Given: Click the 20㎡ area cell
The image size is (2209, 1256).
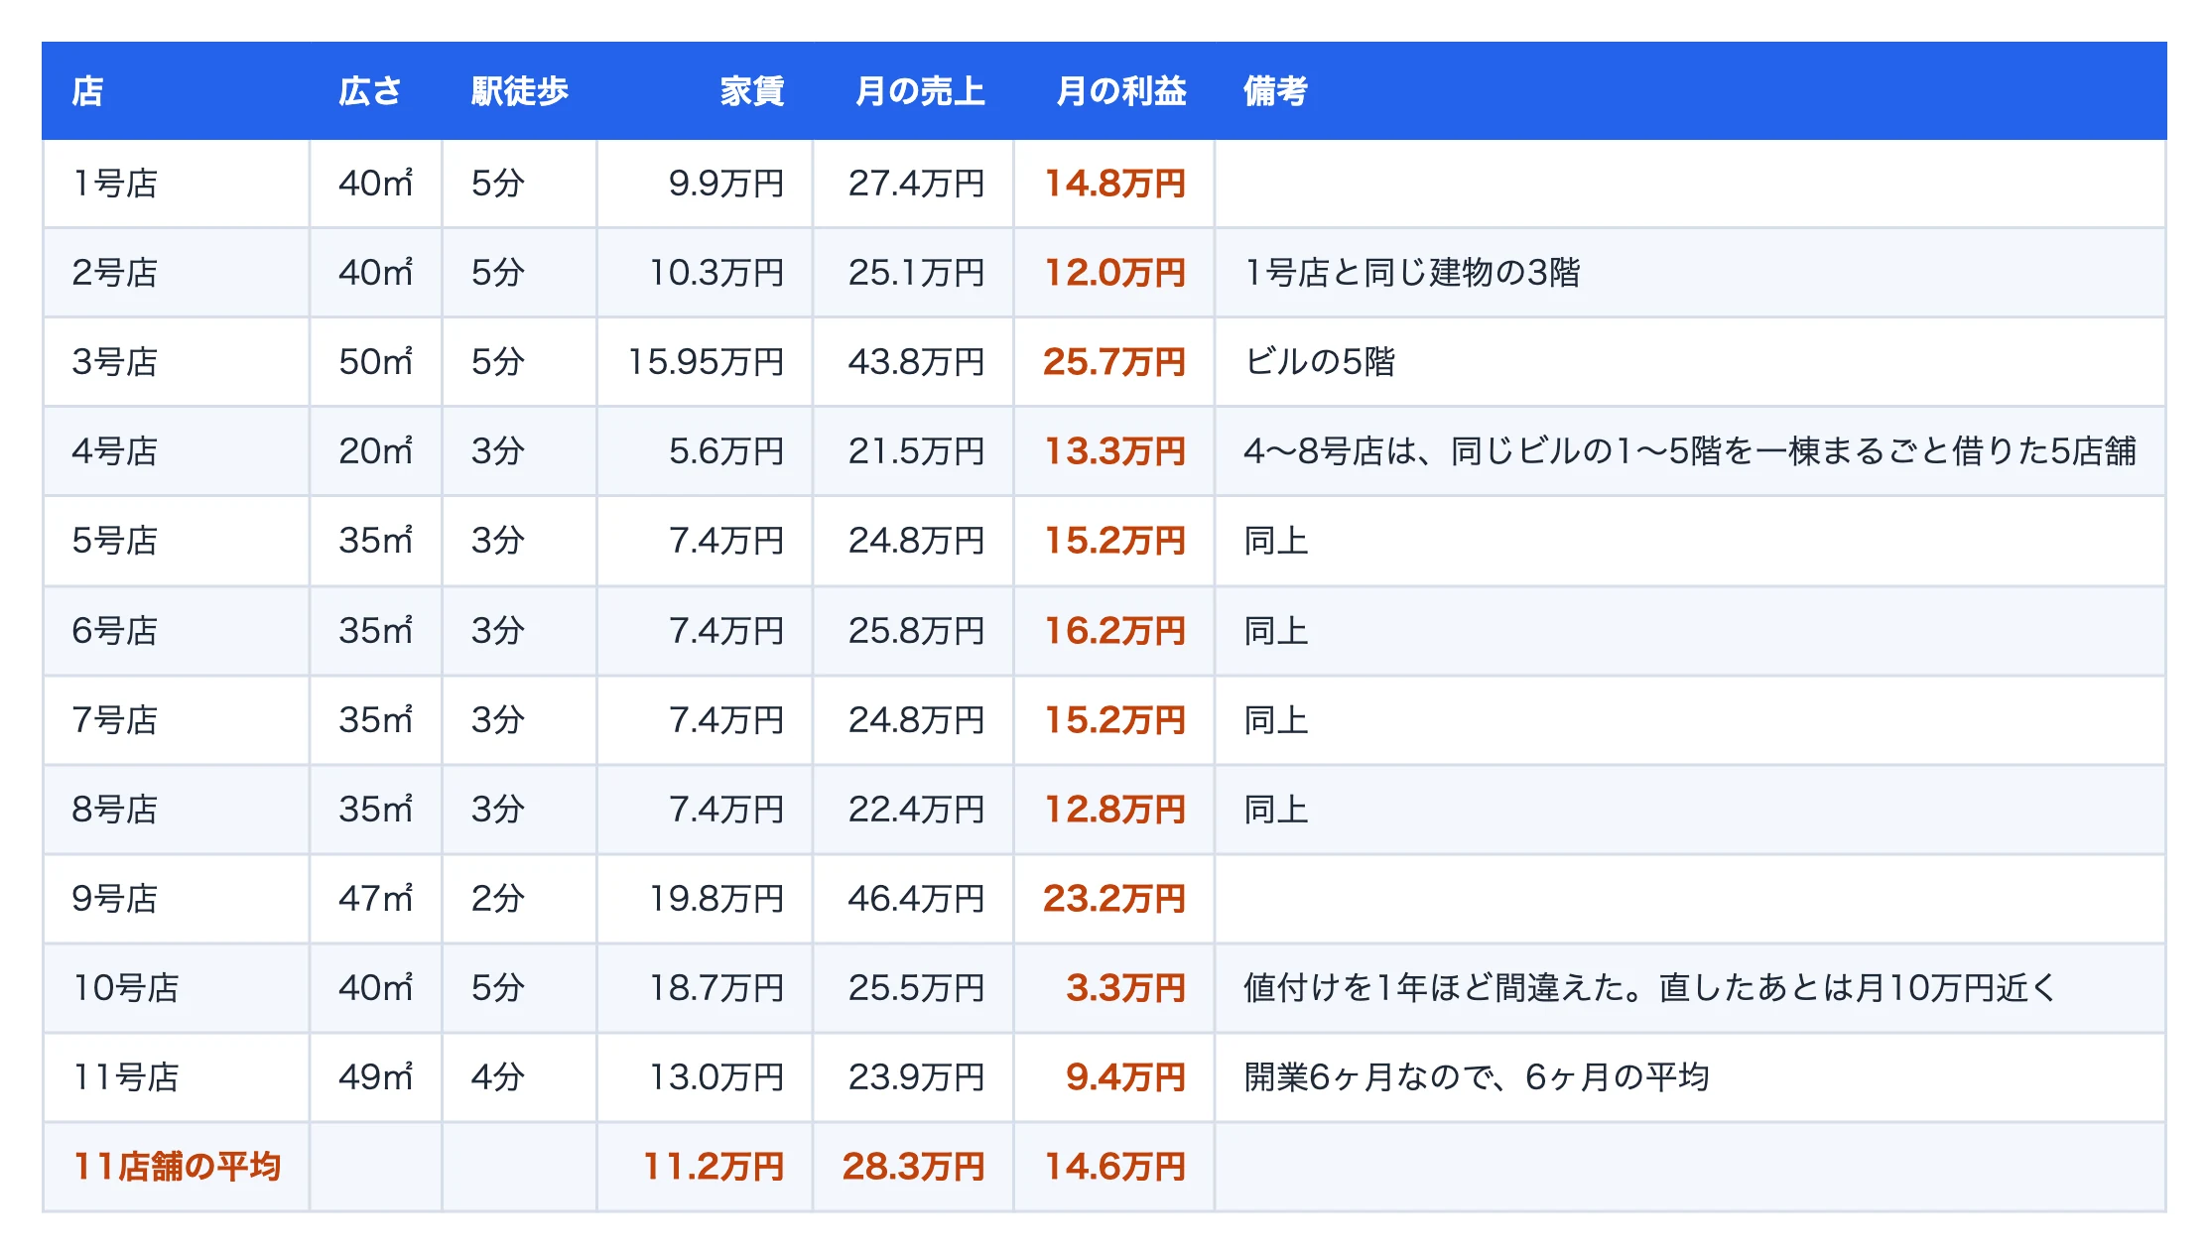Looking at the screenshot, I should pos(375,451).
